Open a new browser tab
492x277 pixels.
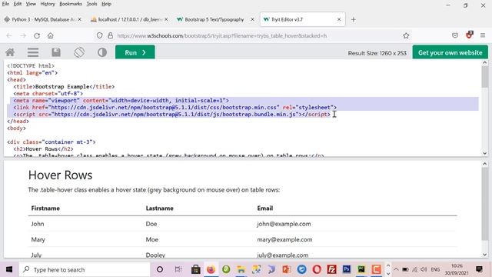[x=354, y=19]
